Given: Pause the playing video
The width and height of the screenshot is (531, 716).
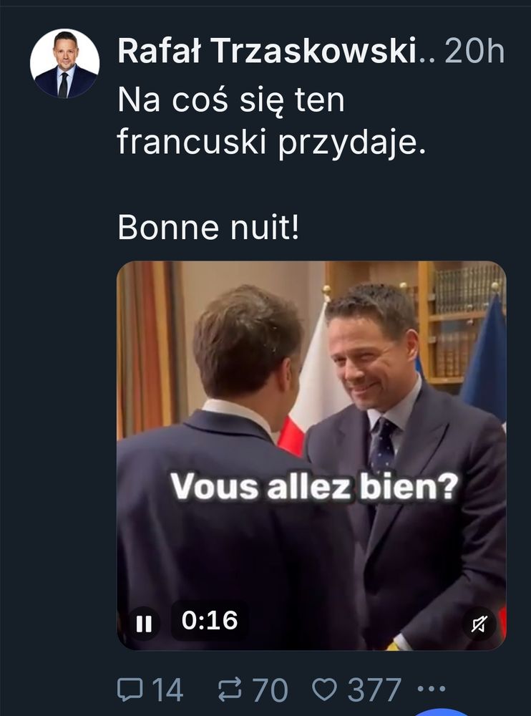Looking at the screenshot, I should (x=144, y=624).
